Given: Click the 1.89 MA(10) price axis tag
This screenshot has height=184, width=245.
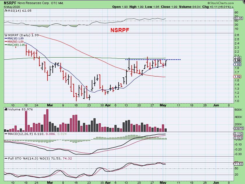Looking at the screenshot, I should (237, 64).
